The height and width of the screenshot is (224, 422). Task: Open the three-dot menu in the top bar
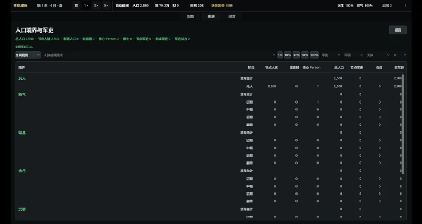click(x=405, y=5)
